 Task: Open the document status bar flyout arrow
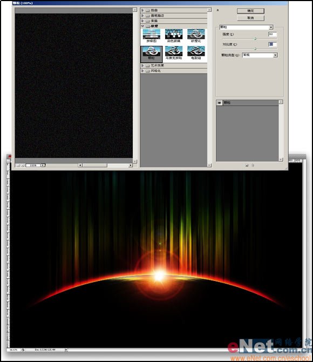coord(66,350)
